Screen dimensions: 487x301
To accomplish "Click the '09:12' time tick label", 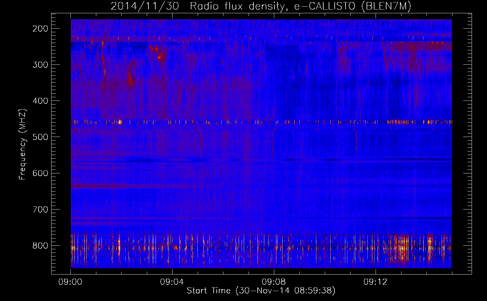I will [376, 282].
